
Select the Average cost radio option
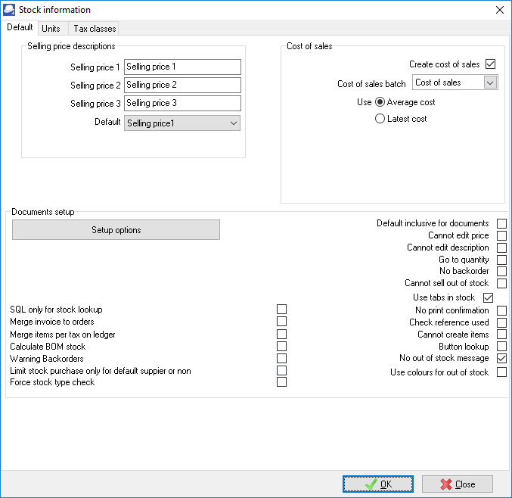coord(380,102)
